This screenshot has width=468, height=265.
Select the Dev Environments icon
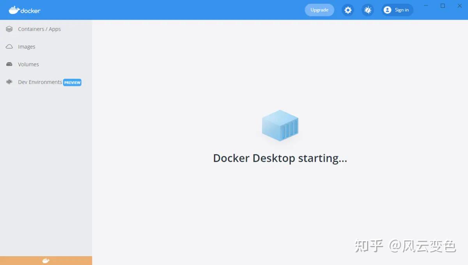[9, 82]
